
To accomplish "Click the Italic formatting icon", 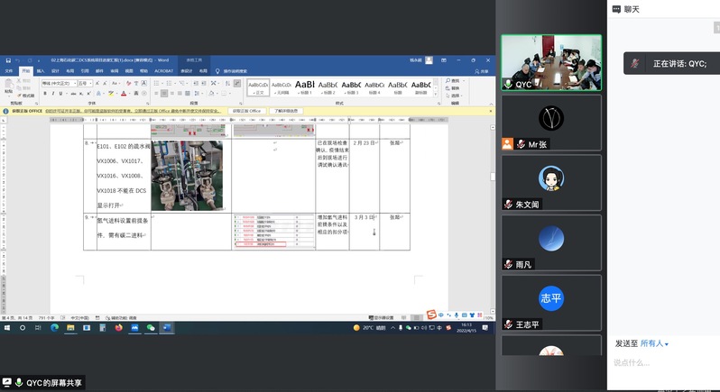I will coord(51,92).
